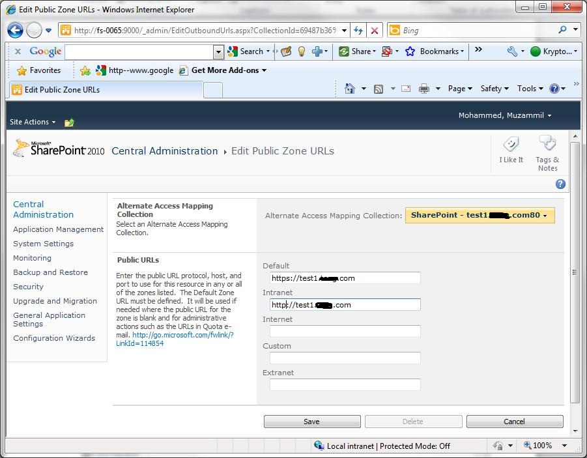This screenshot has height=458, width=587.
Task: Click the Print icon
Action: point(423,89)
